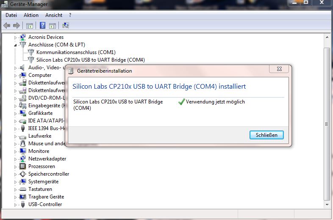Select the Netzwerkadapter device icon
The image size is (333, 220).
click(x=23, y=159)
